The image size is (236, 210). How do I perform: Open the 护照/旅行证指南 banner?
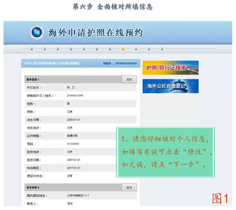[170, 68]
